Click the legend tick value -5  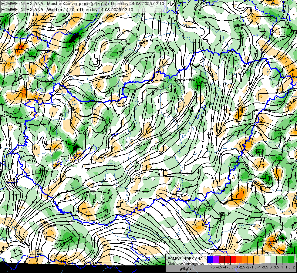click(x=213, y=267)
